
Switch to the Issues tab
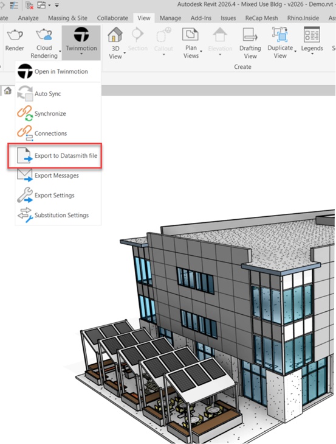click(x=228, y=18)
